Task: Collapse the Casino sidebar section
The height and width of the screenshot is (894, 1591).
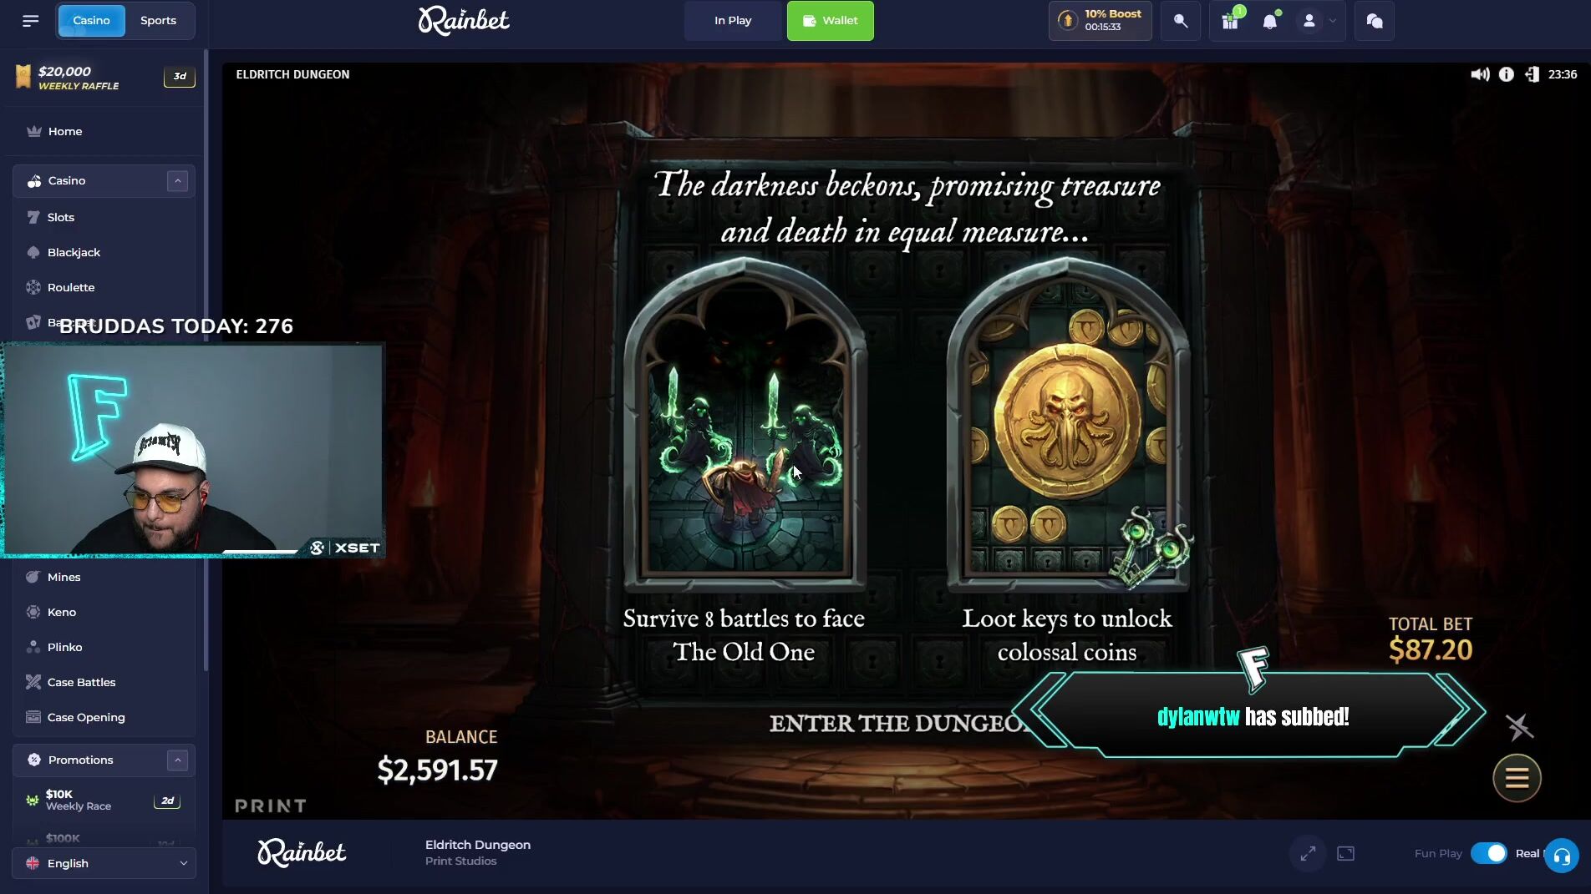Action: click(x=177, y=180)
